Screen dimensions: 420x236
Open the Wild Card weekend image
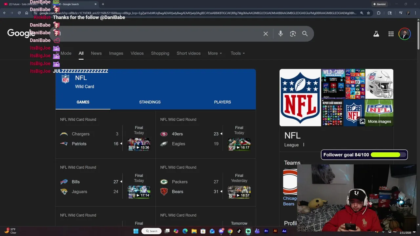333,84
